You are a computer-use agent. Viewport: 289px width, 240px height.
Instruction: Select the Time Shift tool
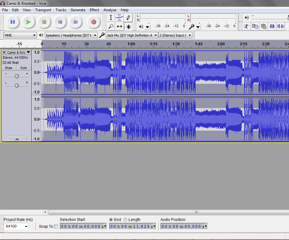click(119, 27)
